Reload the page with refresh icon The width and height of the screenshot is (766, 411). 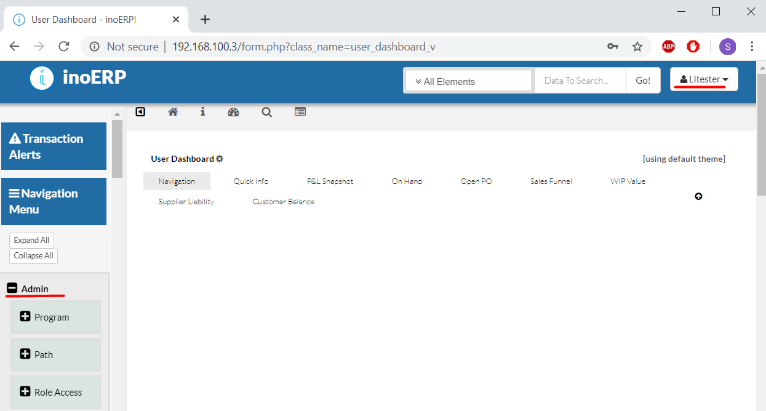coord(63,47)
